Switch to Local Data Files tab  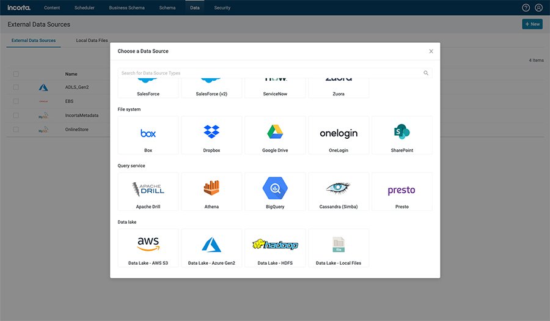[92, 40]
